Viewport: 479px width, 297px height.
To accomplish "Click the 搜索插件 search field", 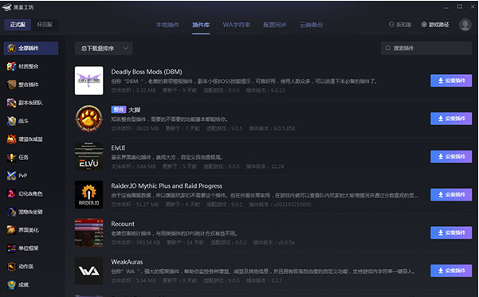I will tap(426, 49).
